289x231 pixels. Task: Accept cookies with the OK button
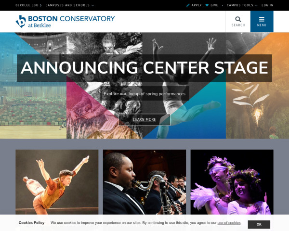(259, 224)
